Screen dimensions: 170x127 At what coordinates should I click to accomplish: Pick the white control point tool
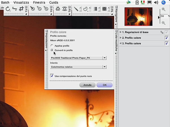click(x=46, y=9)
